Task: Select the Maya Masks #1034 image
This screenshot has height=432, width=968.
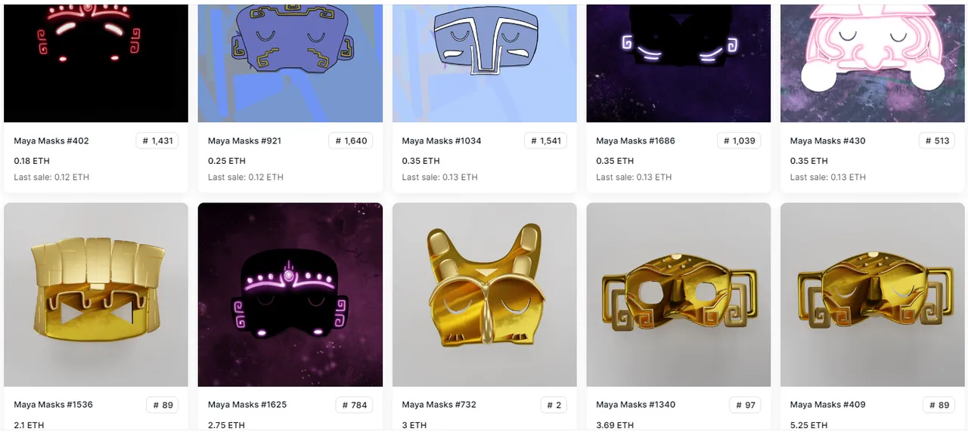Action: [484, 61]
